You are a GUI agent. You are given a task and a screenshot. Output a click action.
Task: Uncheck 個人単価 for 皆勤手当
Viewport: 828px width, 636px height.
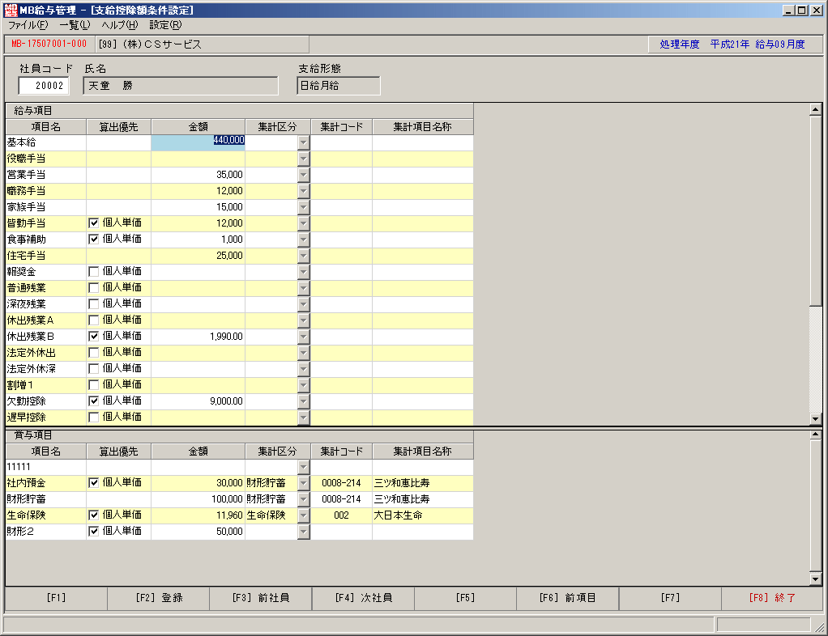click(94, 223)
